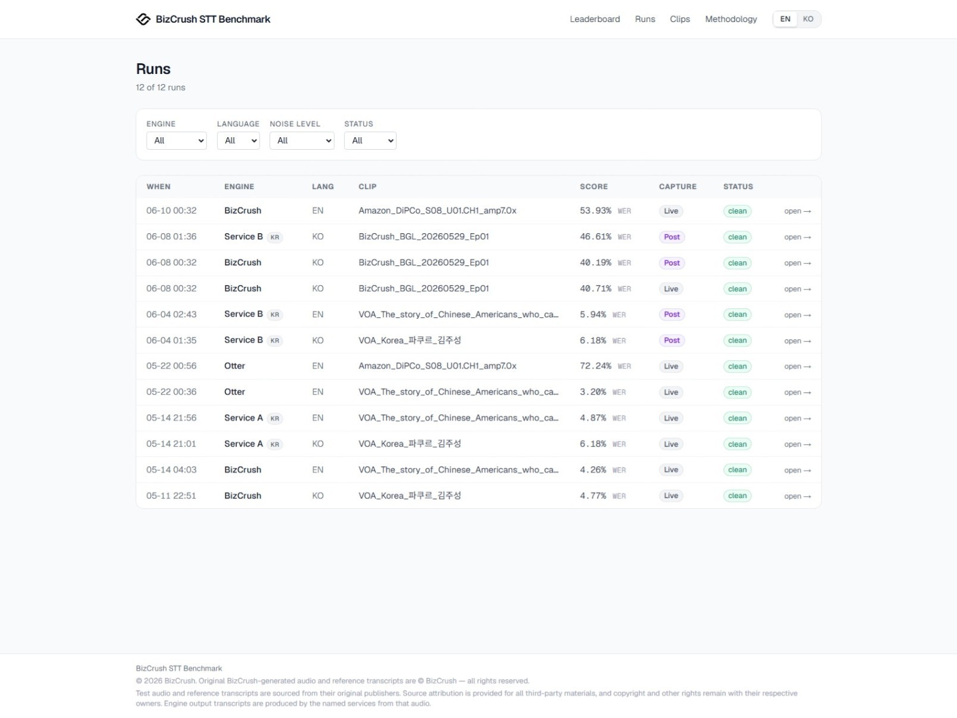Viewport: 957px width, 718px height.
Task: Click the clean status on 05-22 00:36 row
Action: 738,392
